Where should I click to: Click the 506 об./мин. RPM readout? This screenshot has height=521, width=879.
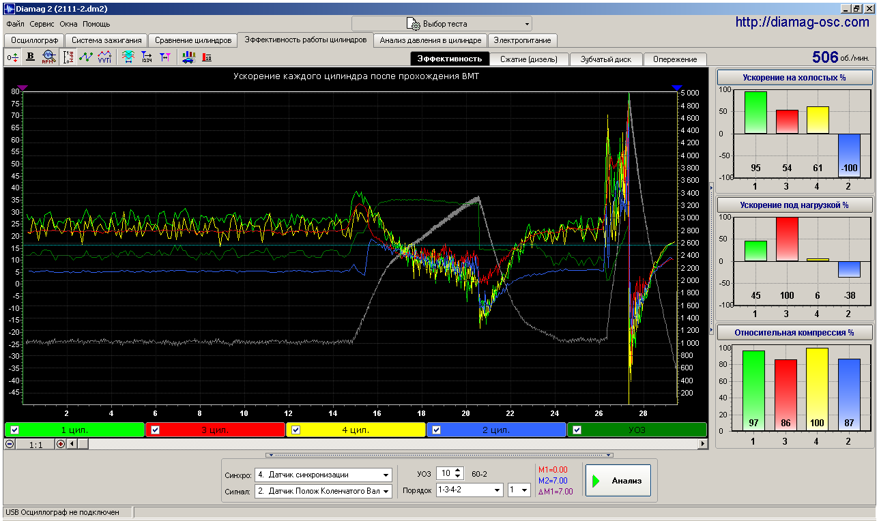click(x=841, y=57)
